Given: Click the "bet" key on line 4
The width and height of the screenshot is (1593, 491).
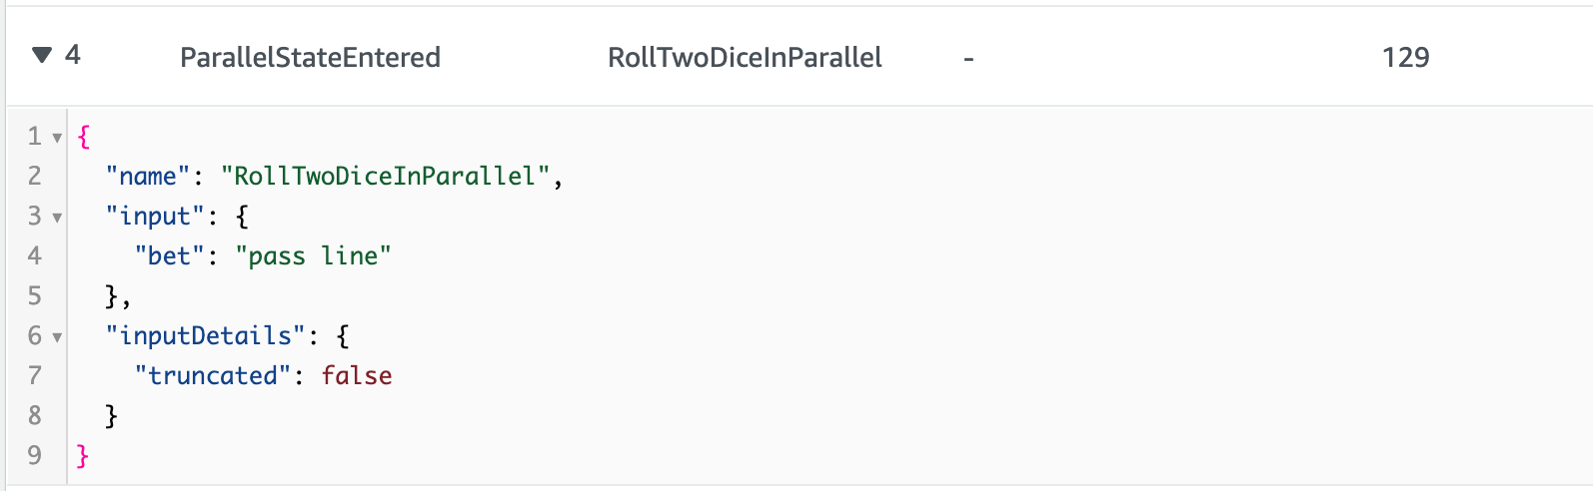Looking at the screenshot, I should [169, 256].
